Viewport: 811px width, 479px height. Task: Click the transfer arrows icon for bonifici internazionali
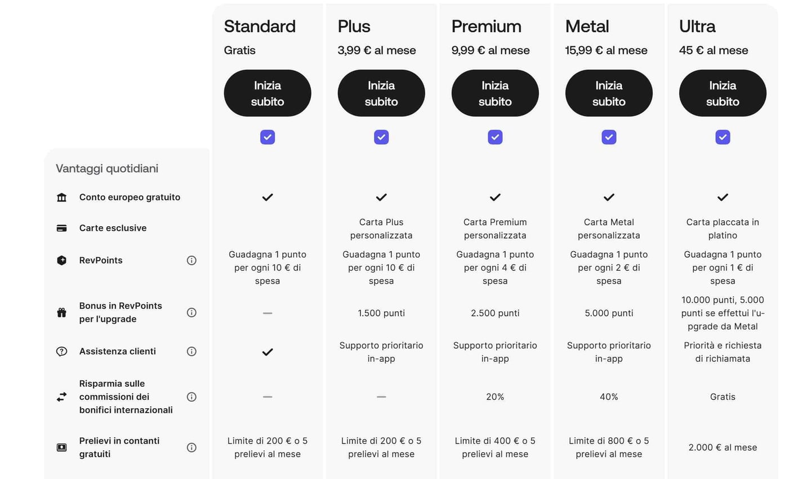click(62, 397)
